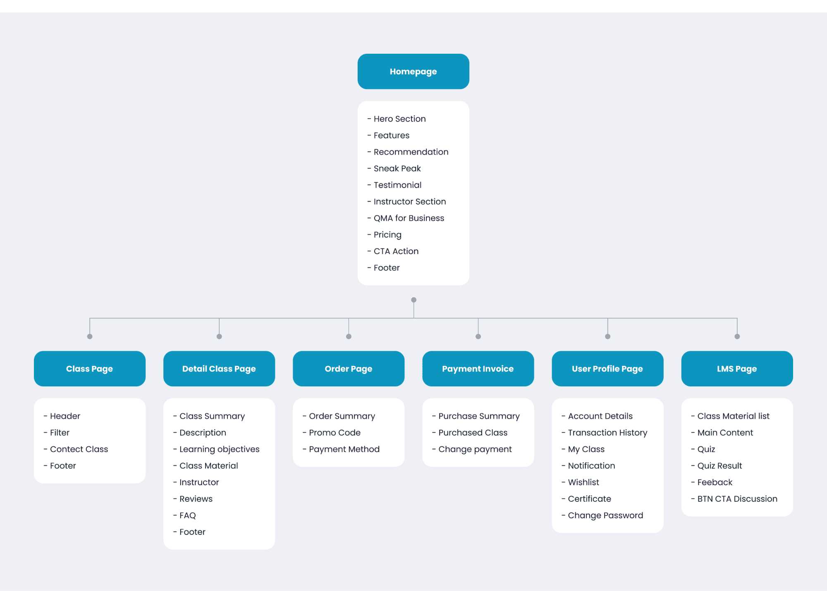Select 'Change payment' item
This screenshot has height=591, width=827.
[x=472, y=449]
